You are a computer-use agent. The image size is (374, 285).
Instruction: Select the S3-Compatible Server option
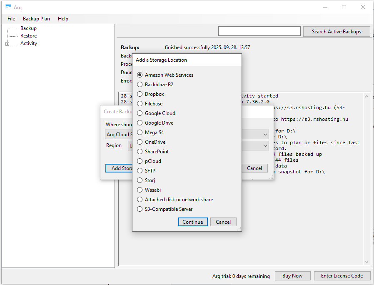(140, 209)
